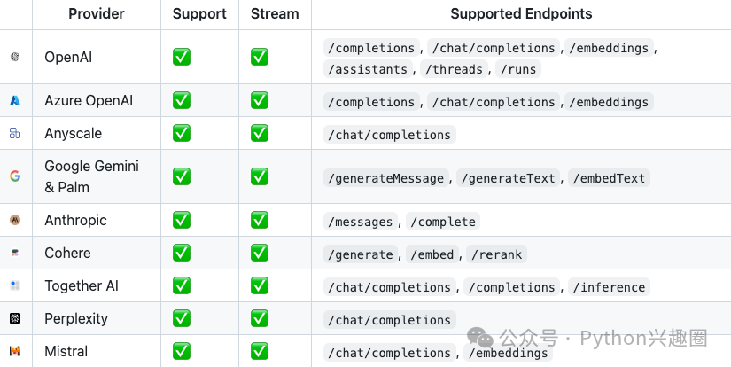Screen dimensions: 731x367
Task: Click the Stream column header
Action: pos(274,13)
